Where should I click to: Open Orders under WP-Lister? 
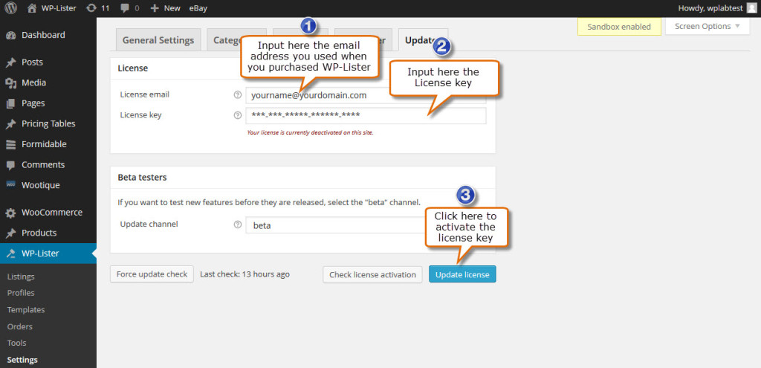pyautogui.click(x=20, y=326)
